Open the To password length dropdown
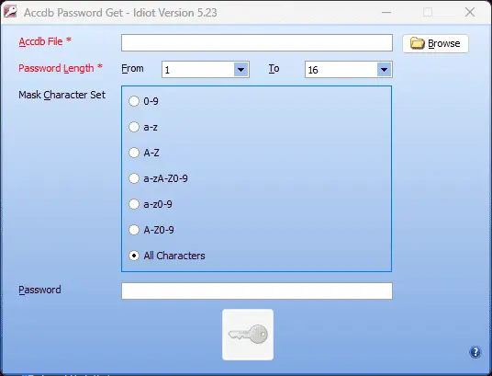 [x=384, y=70]
